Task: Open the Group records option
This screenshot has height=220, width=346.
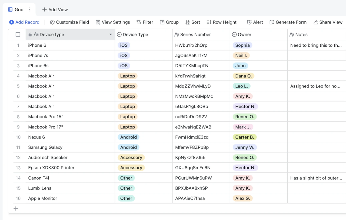Action: pyautogui.click(x=169, y=22)
